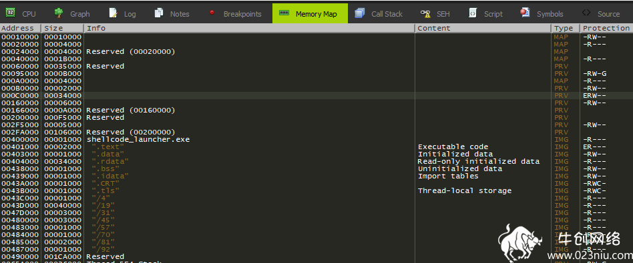Image resolution: width=633 pixels, height=263 pixels.
Task: Select address 000C0000 row
Action: click(x=316, y=95)
